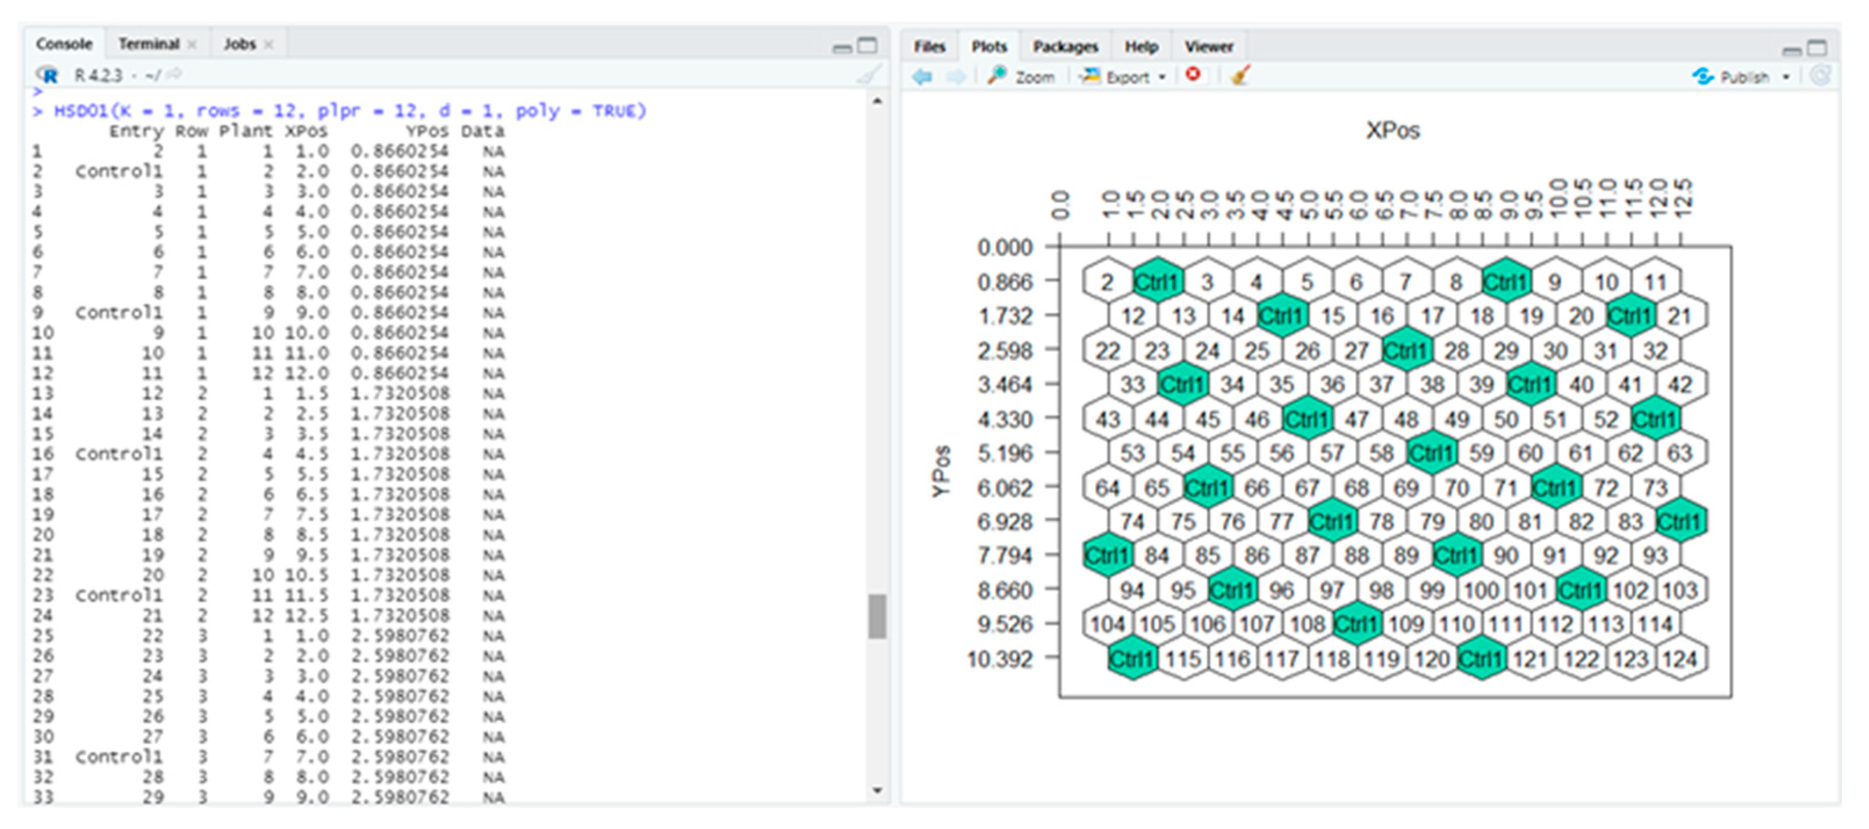Switch to the Terminal tab
Viewport: 1869px width, 829px height.
point(149,44)
